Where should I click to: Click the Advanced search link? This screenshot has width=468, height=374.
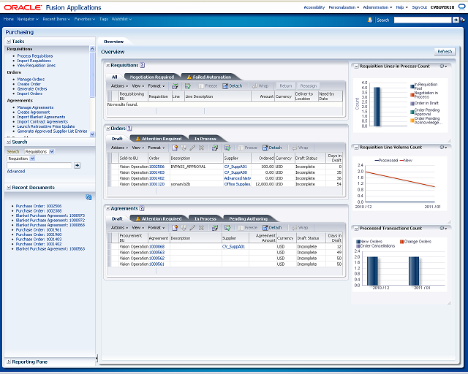[x=16, y=171]
